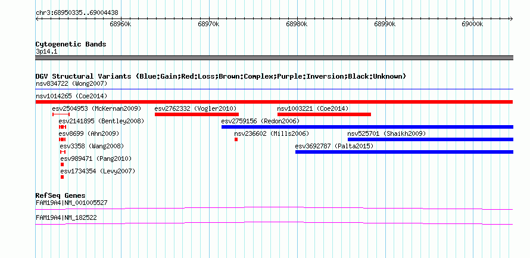Click the DGV Structural Variants track heading
530x258 pixels.
coord(221,76)
